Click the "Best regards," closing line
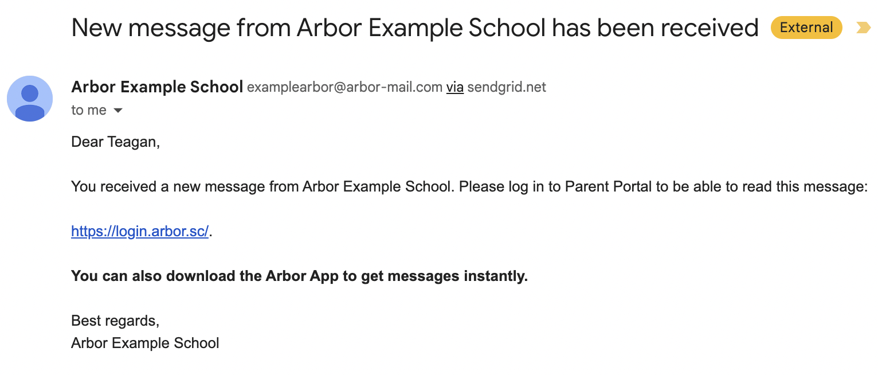878x375 pixels. tap(115, 321)
